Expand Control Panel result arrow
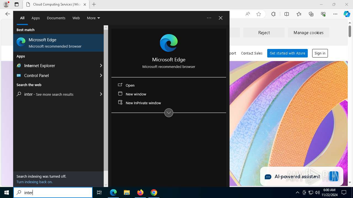Viewport: 353px width, 198px height. [x=101, y=75]
